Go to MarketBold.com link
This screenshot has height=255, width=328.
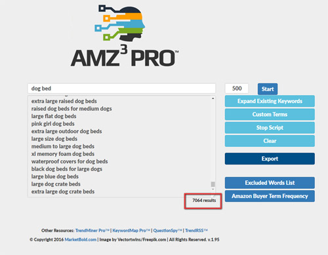[x=81, y=239]
